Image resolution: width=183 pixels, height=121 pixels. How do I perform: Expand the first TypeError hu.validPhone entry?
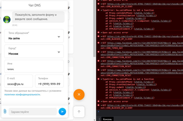click(x=102, y=10)
